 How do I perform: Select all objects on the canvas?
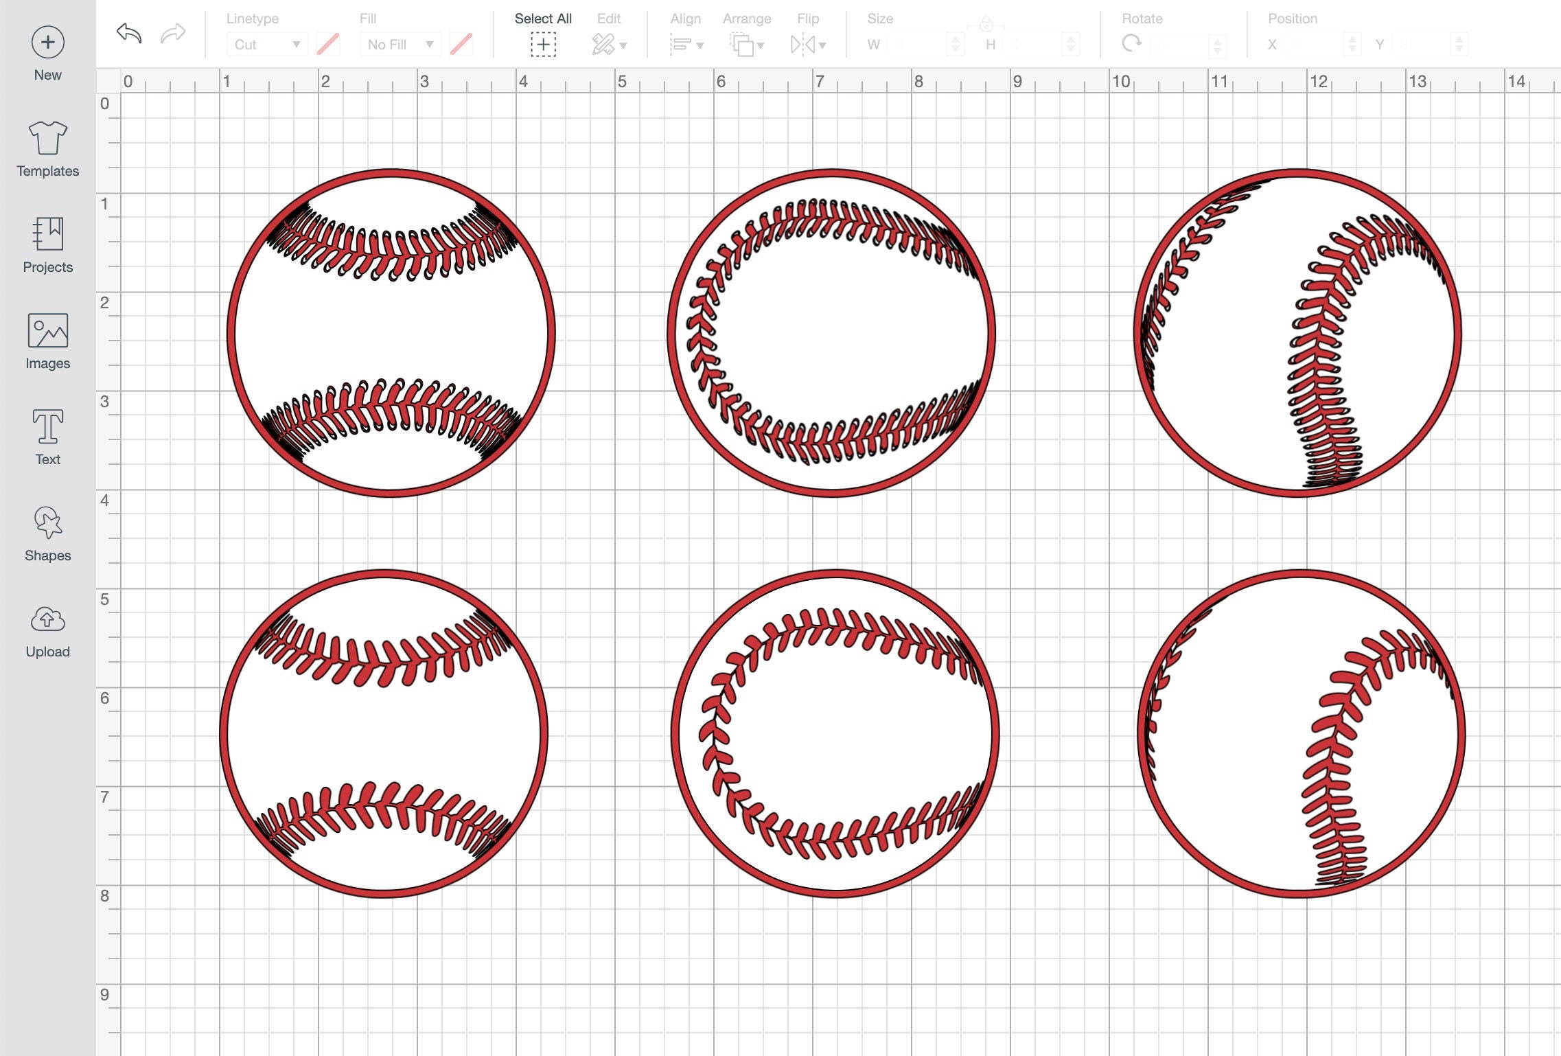[542, 43]
